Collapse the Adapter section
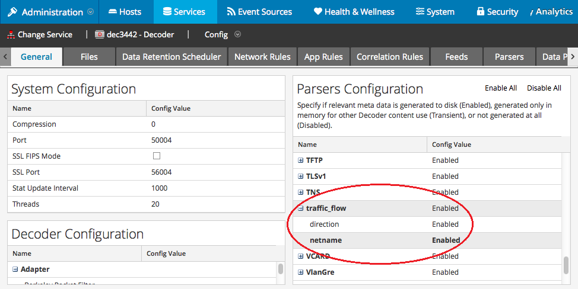This screenshot has width=578, height=289. click(x=15, y=269)
